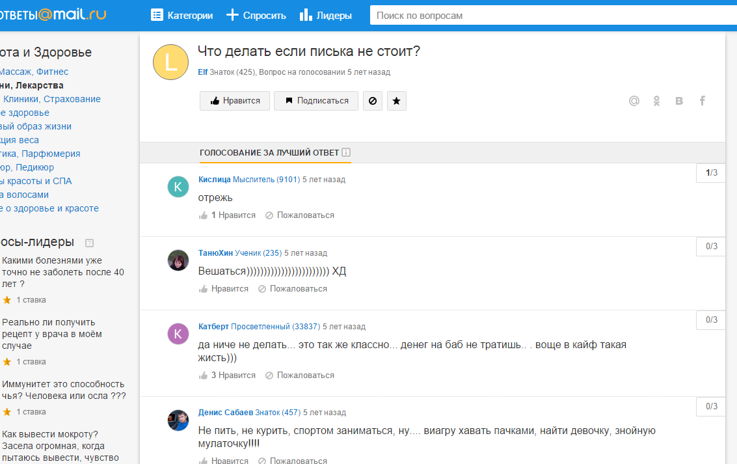Vote for ТанюХин's answer using the 0/3 counter

[x=712, y=247]
